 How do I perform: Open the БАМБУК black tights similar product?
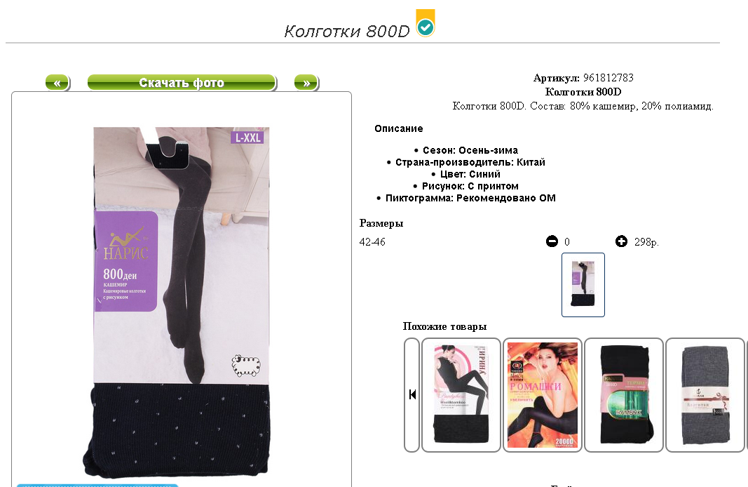(624, 395)
